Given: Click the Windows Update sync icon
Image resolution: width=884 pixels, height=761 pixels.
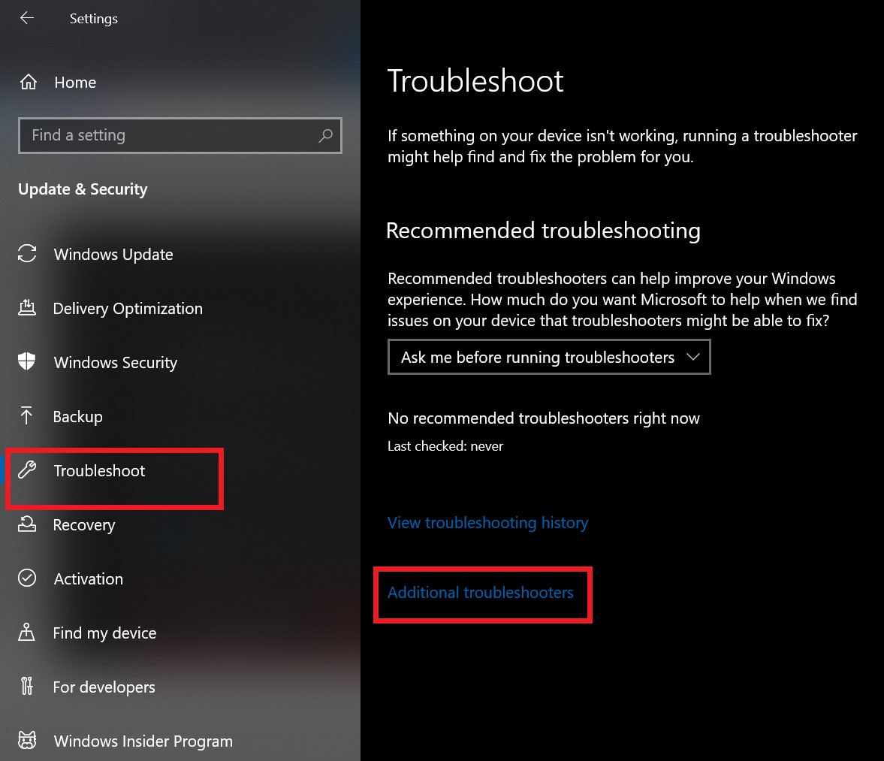Looking at the screenshot, I should [x=27, y=254].
